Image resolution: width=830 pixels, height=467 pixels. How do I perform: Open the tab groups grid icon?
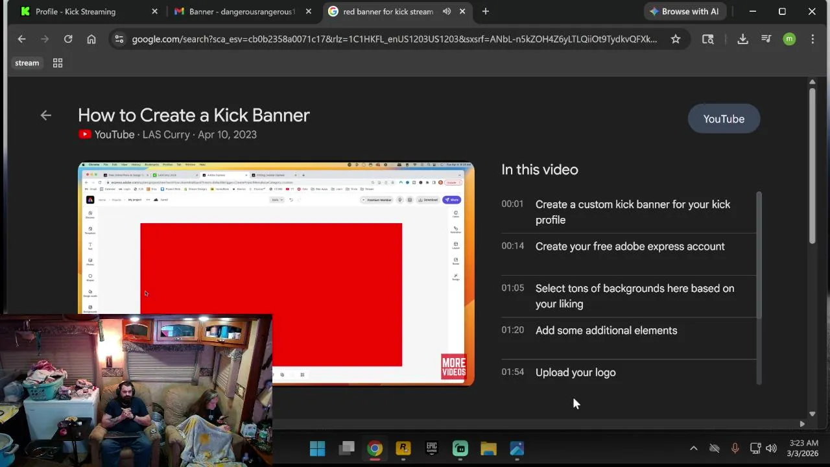pos(58,63)
